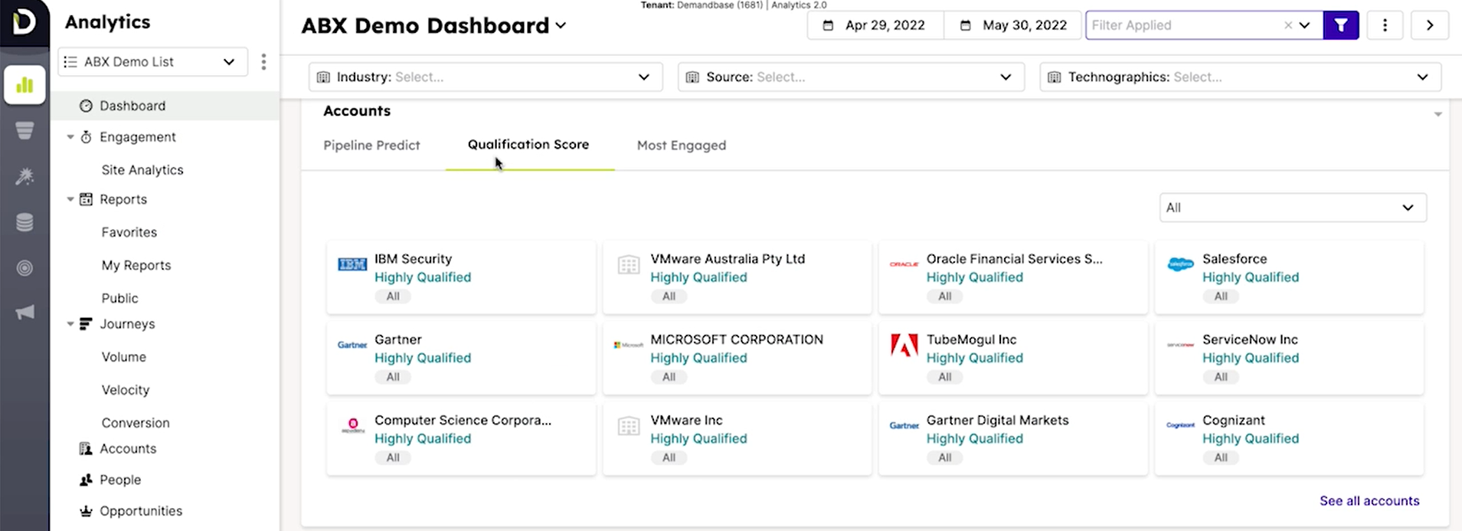Open the Salesforce account card

(x=1288, y=277)
